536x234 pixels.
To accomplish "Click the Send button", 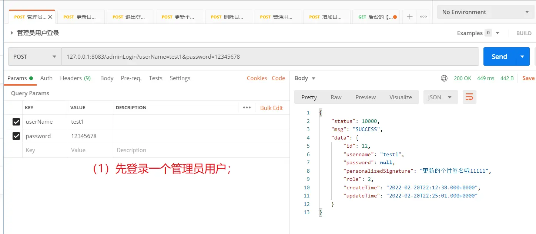I will (499, 56).
